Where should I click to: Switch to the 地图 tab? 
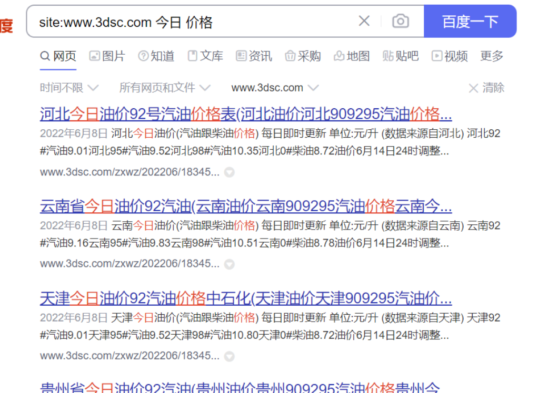coord(352,56)
